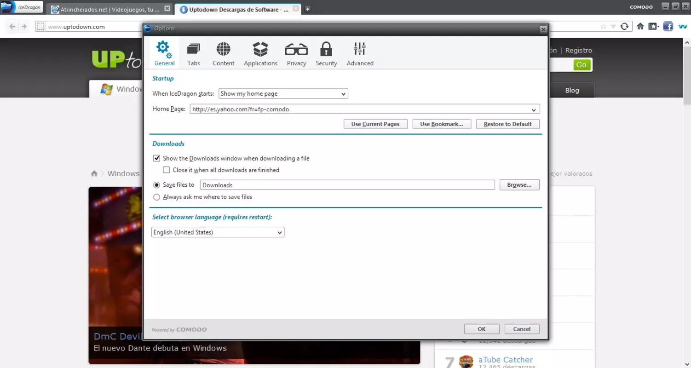Image resolution: width=691 pixels, height=368 pixels.
Task: Reload the page with refresh icon
Action: [624, 27]
